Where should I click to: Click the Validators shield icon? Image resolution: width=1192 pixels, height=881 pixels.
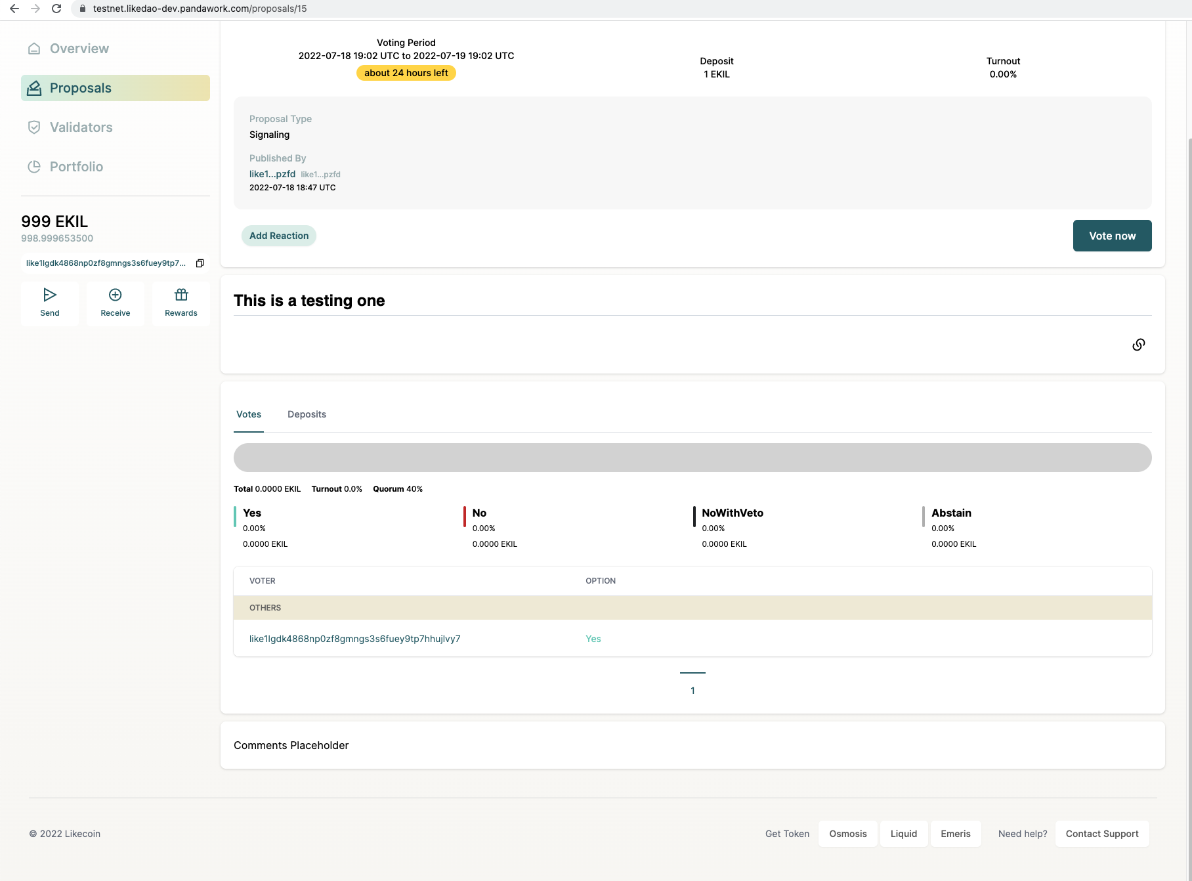tap(34, 127)
